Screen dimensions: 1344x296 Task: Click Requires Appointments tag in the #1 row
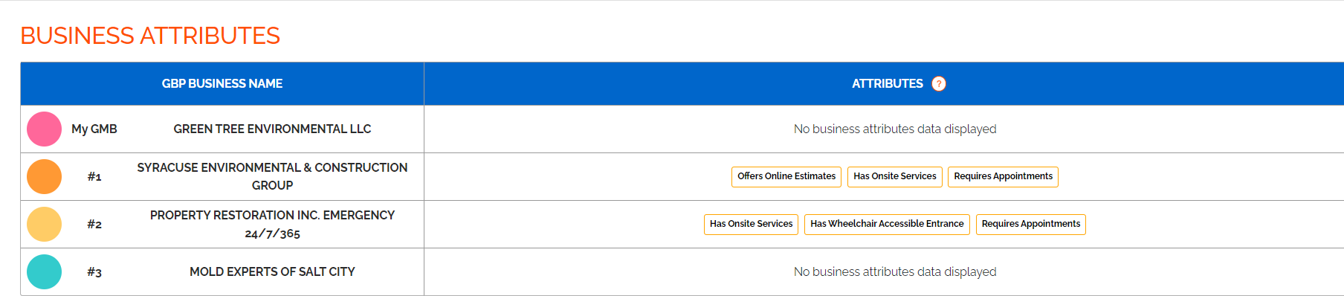tap(1003, 176)
